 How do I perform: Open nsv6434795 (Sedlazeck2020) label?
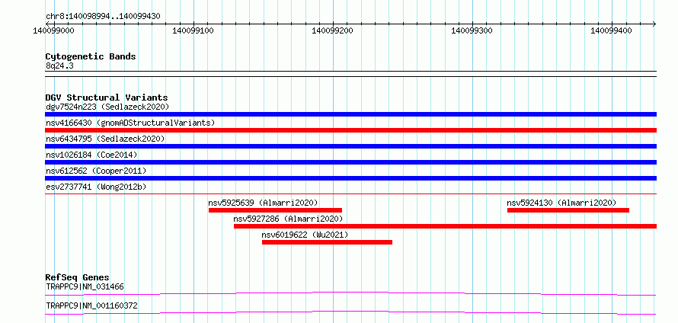105,139
